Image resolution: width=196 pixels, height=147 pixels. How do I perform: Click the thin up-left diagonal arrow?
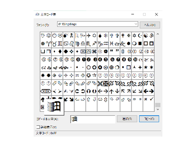click(x=123, y=91)
